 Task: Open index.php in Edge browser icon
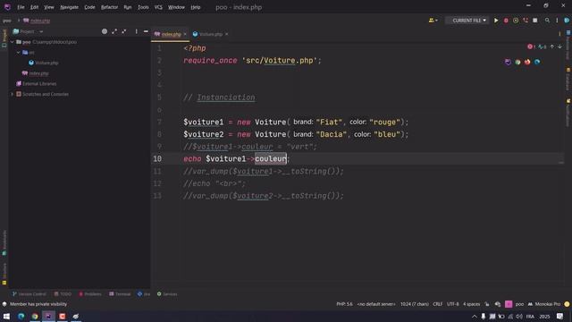537,62
